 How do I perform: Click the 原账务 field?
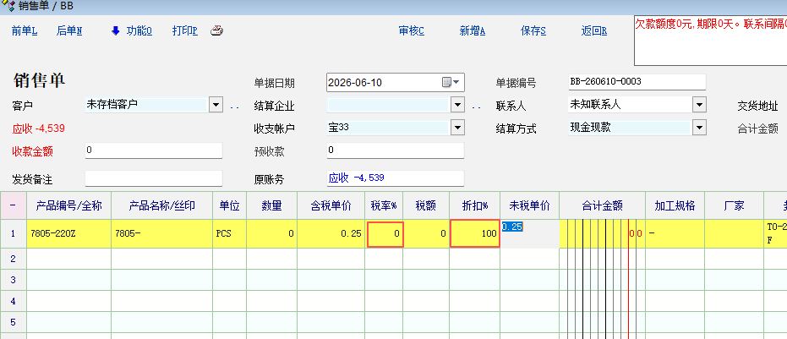click(396, 178)
